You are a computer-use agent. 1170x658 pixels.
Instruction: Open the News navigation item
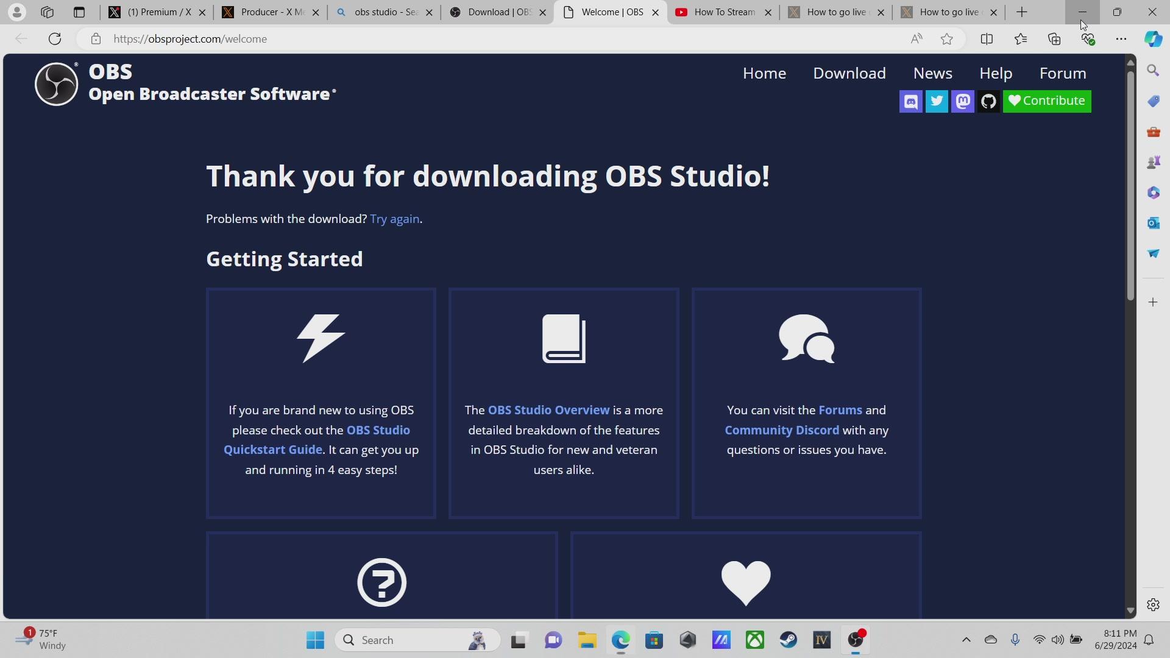(x=932, y=73)
